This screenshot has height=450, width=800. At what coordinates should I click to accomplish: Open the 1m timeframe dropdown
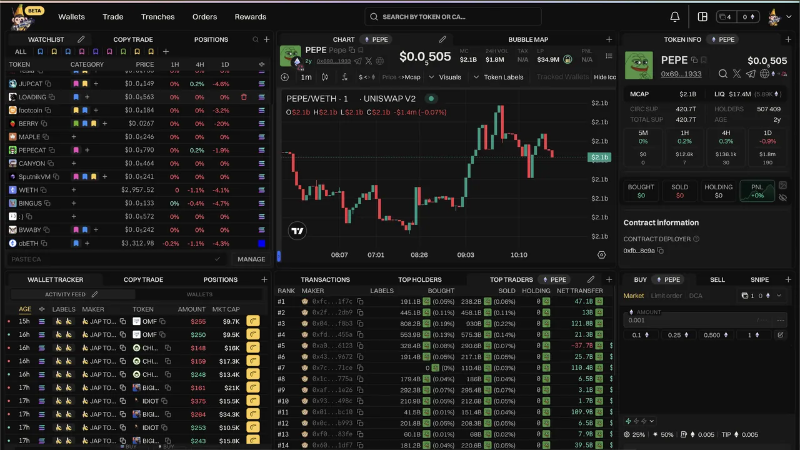point(306,77)
